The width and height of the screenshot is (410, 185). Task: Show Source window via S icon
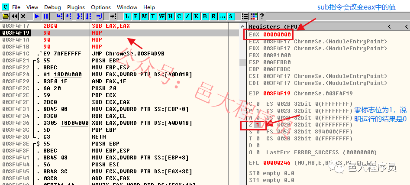[x=230, y=16]
